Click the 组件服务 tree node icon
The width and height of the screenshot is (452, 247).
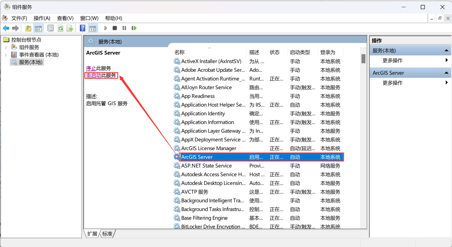point(14,47)
